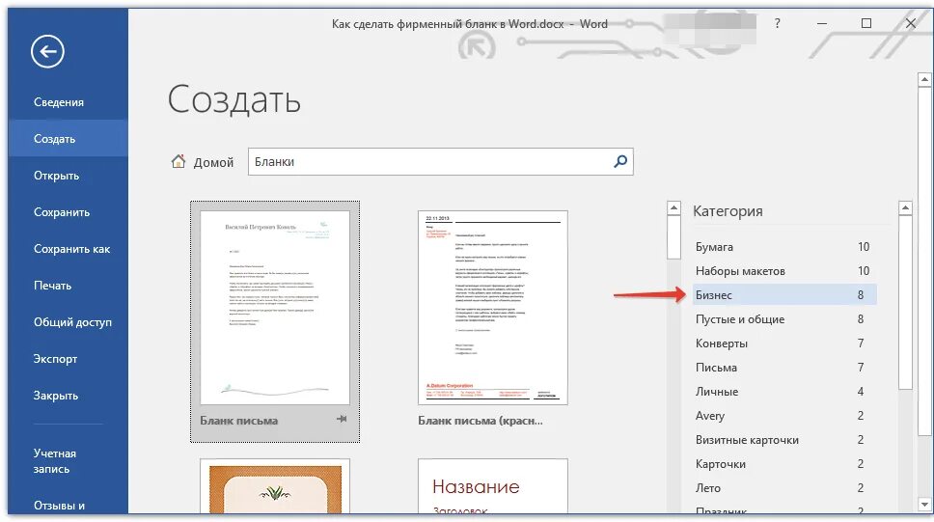Filter by category Бумага
Screen dimensions: 934x522
coord(784,247)
